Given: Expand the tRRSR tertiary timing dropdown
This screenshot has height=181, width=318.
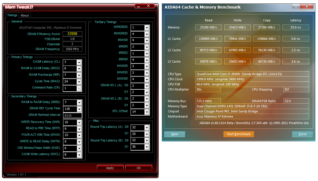Looking at the screenshot, I should tap(147, 60).
